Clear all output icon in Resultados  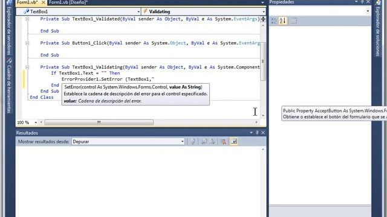pyautogui.click(x=223, y=142)
